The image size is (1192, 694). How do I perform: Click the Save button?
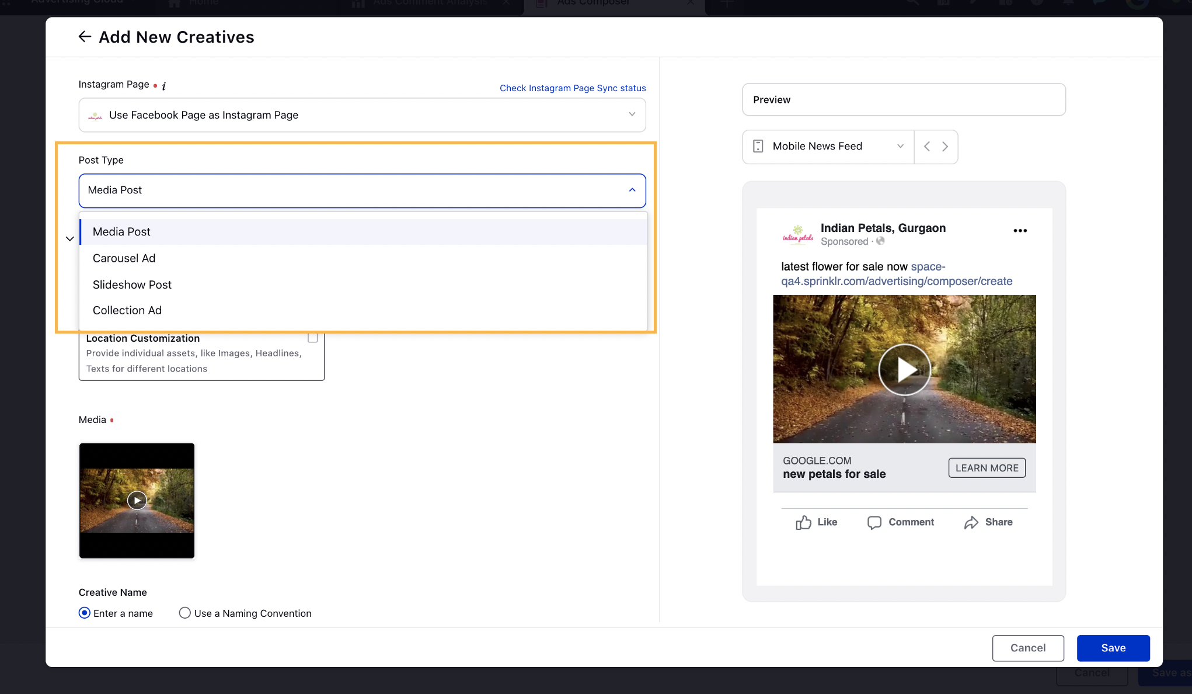(x=1114, y=648)
